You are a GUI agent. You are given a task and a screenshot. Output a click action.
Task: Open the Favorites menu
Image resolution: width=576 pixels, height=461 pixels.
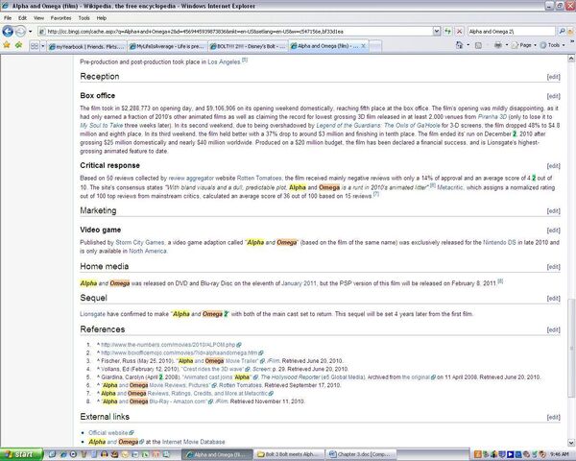[61, 18]
